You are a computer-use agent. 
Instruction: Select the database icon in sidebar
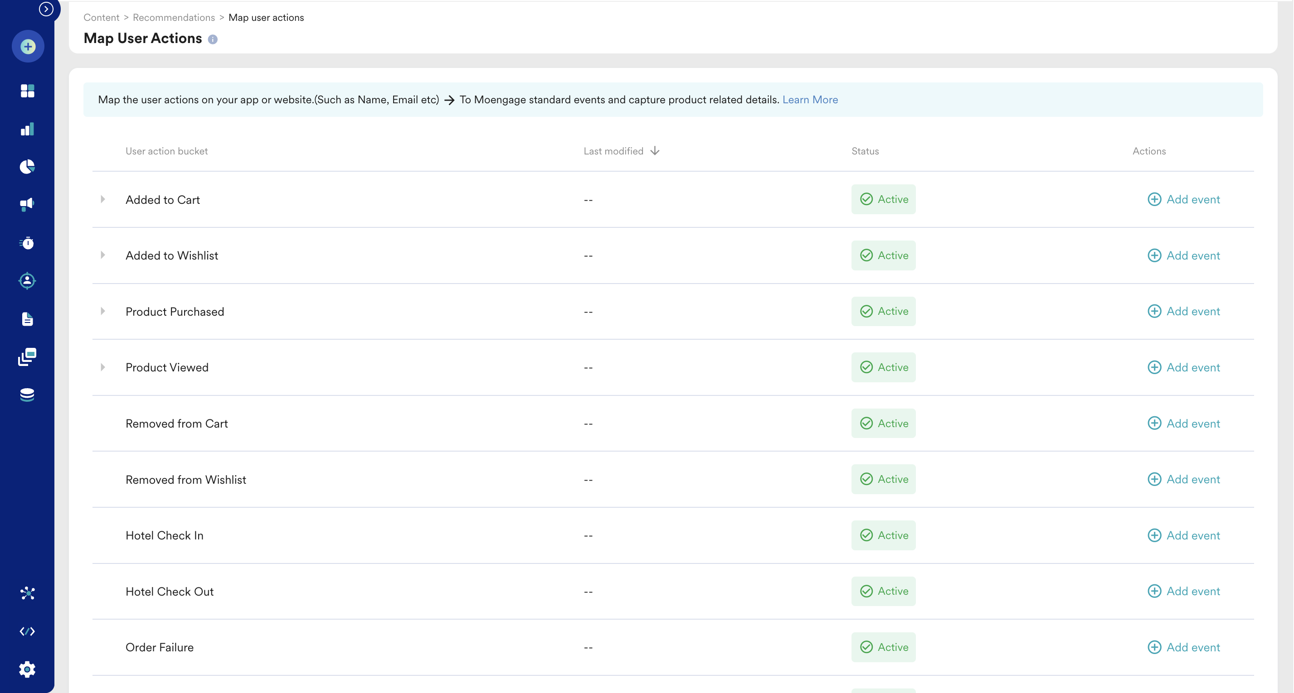(x=28, y=395)
